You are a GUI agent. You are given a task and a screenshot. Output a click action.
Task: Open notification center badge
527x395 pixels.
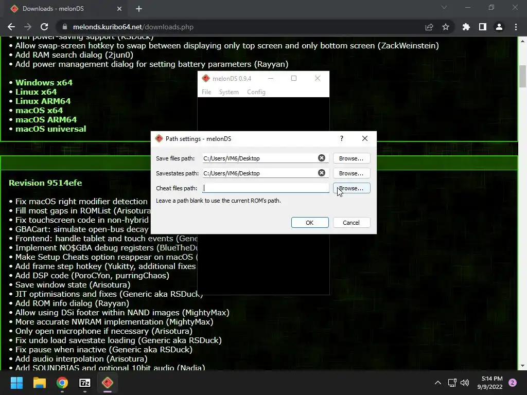coord(513,383)
